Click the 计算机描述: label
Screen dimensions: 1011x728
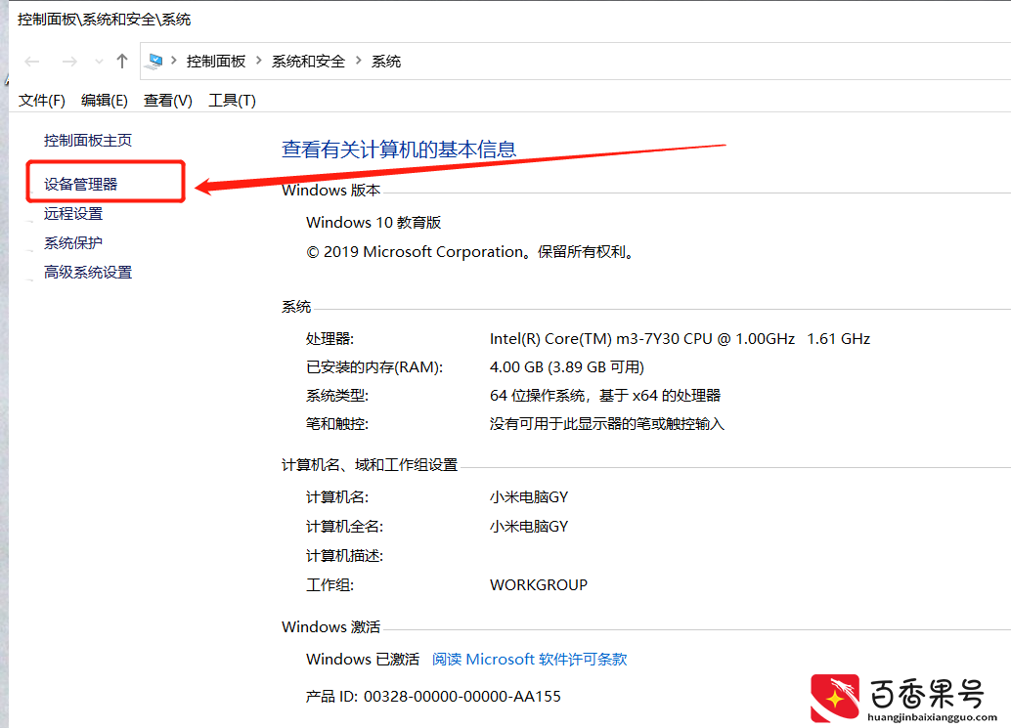345,556
